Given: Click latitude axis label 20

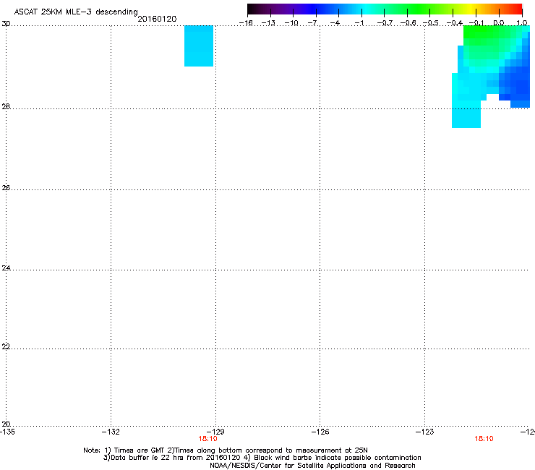Looking at the screenshot, I should coord(6,424).
